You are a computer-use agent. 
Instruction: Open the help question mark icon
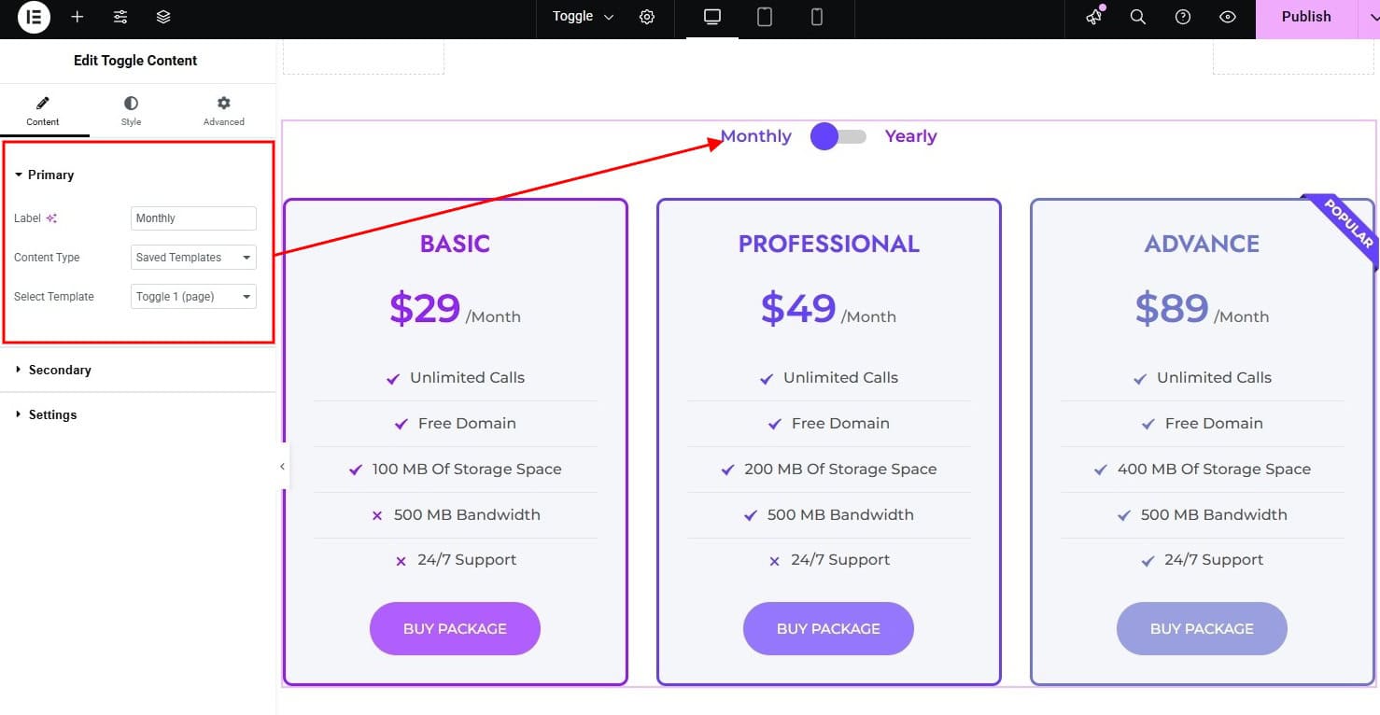coord(1183,17)
